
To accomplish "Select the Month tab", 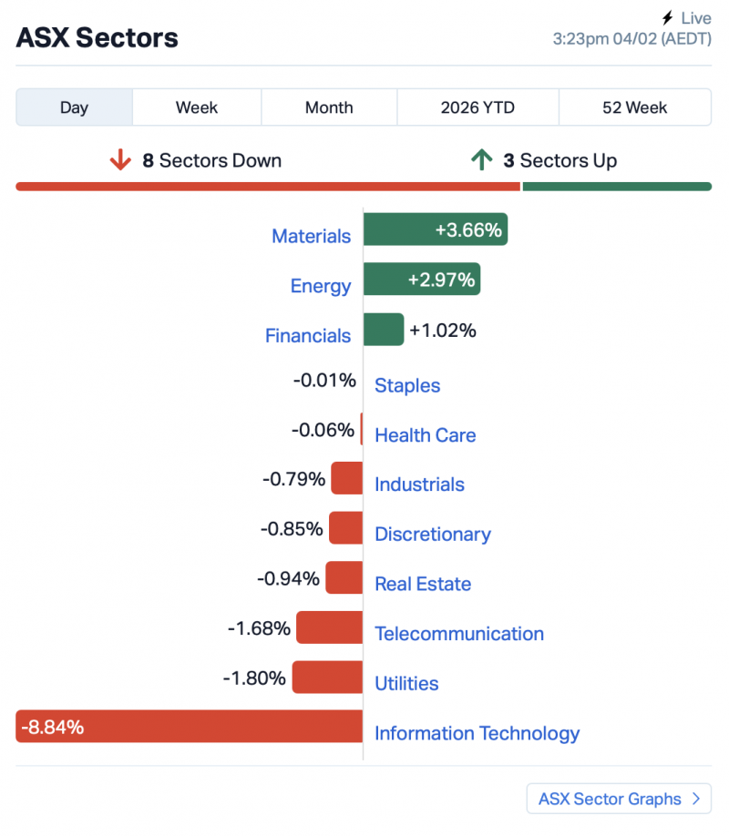I will click(329, 107).
